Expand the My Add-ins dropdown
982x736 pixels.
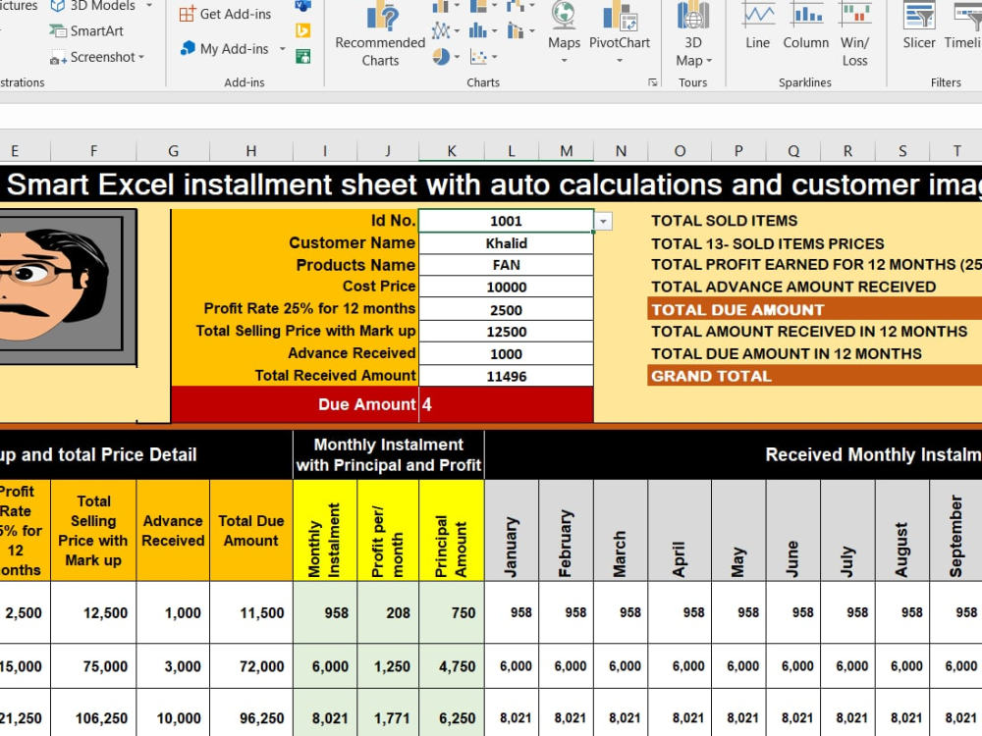click(283, 49)
